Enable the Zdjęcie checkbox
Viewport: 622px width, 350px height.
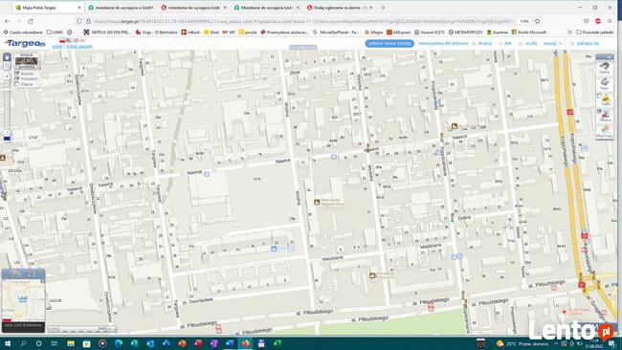click(17, 84)
